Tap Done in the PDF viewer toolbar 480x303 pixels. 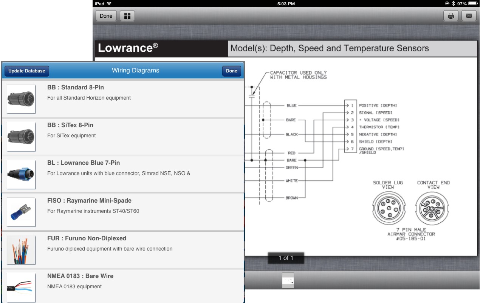coord(106,16)
